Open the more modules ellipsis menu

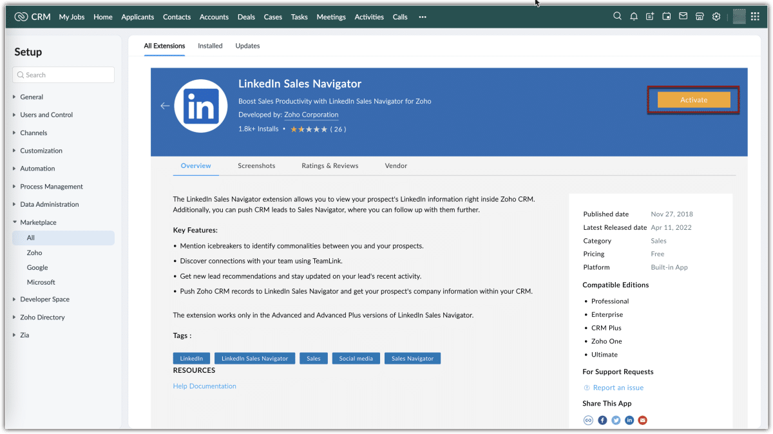(x=423, y=17)
